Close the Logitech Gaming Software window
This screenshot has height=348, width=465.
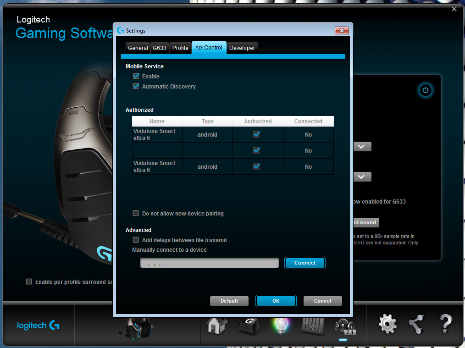point(454,9)
